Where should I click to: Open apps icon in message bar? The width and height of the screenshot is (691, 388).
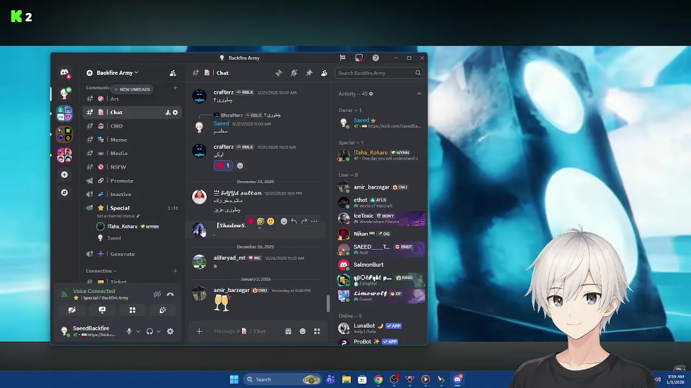point(317,331)
